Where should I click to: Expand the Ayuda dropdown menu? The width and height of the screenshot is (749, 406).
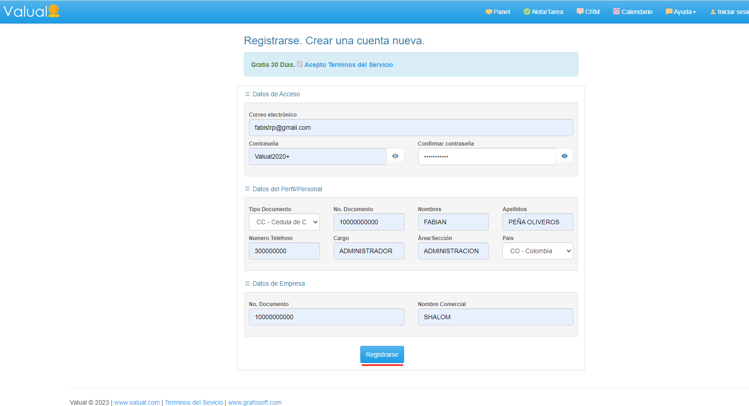coord(681,12)
